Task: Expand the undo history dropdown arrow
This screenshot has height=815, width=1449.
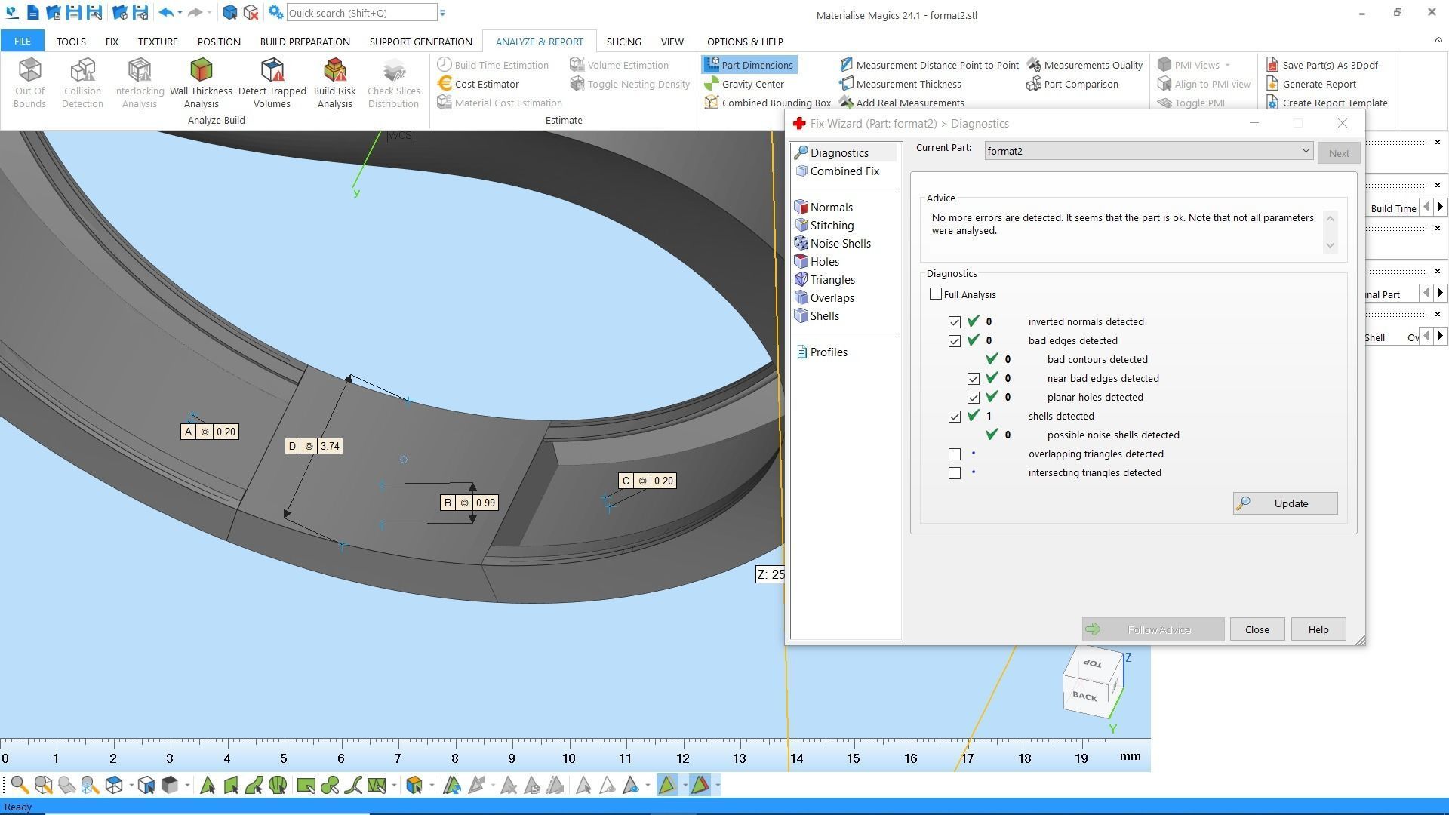Action: pyautogui.click(x=180, y=13)
